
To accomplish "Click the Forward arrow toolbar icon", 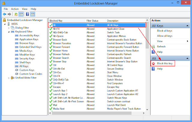I will tap(9, 14).
